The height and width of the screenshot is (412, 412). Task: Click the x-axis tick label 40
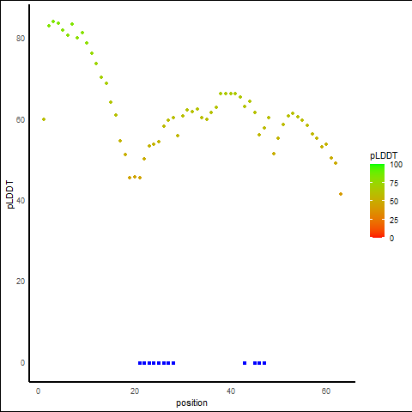231,391
